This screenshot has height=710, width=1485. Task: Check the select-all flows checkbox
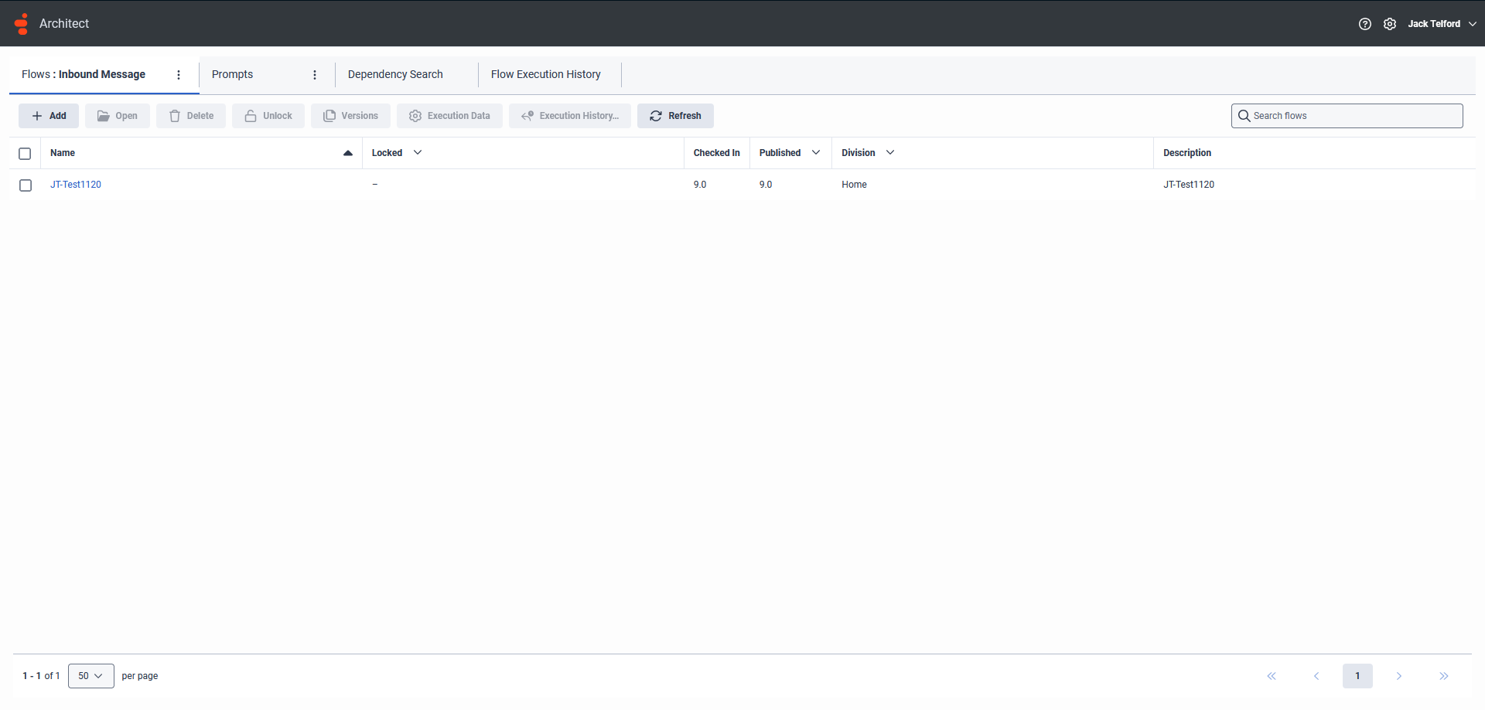tap(25, 154)
